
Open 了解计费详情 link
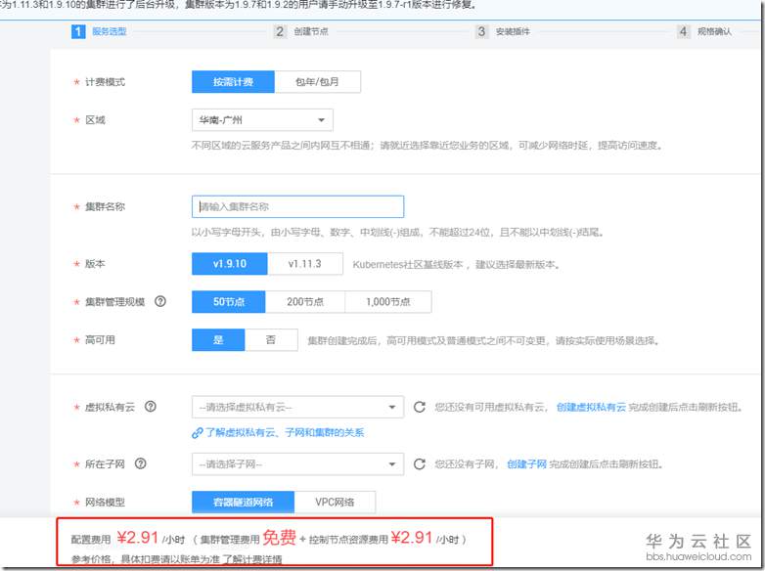coord(252,559)
